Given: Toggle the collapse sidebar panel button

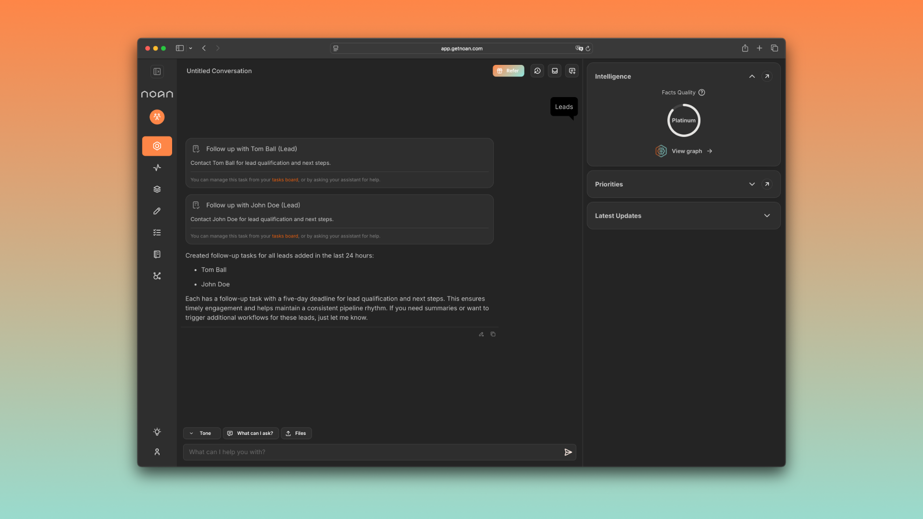Looking at the screenshot, I should [x=157, y=72].
